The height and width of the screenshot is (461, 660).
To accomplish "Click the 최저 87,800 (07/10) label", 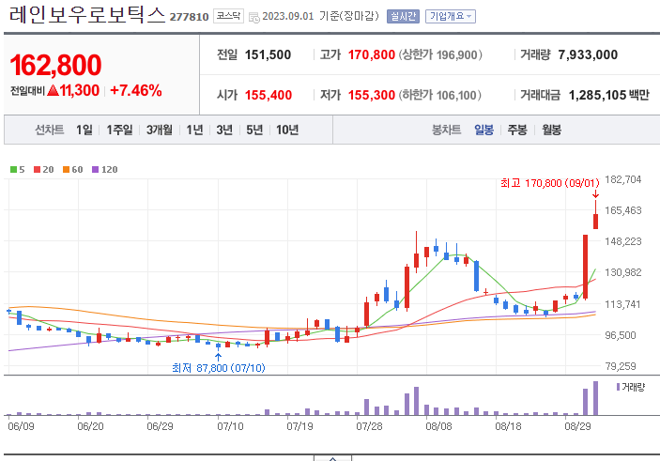I will (219, 368).
